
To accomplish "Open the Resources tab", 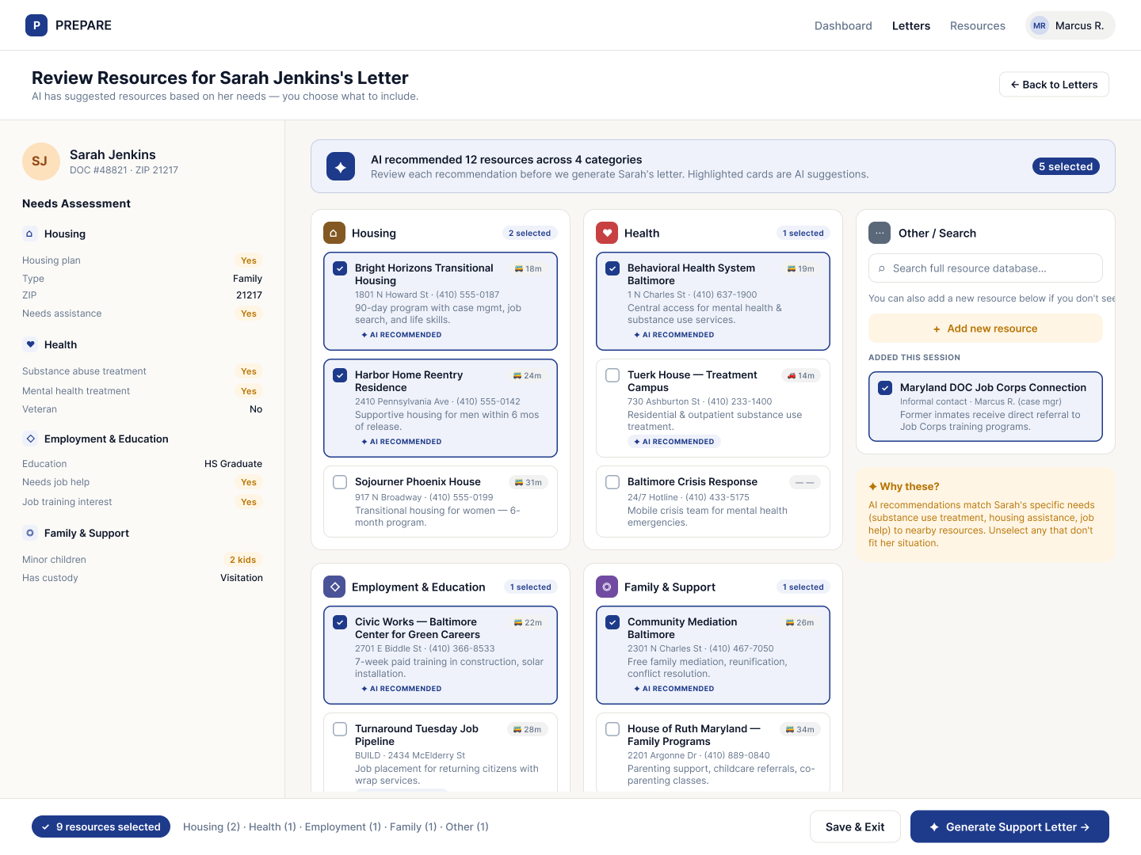I will [x=978, y=25].
